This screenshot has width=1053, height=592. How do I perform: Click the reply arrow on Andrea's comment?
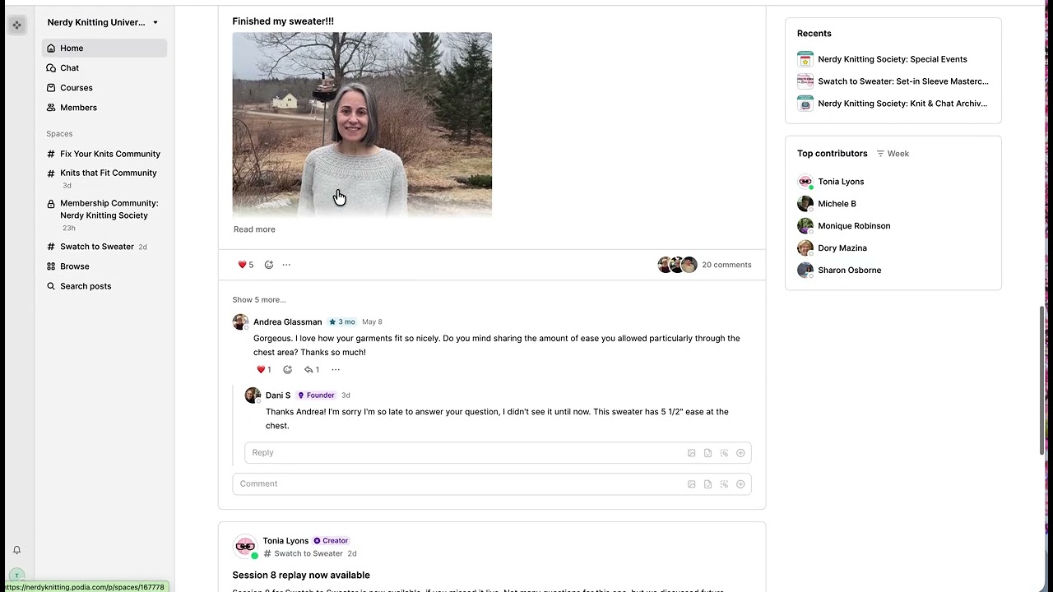click(x=312, y=370)
